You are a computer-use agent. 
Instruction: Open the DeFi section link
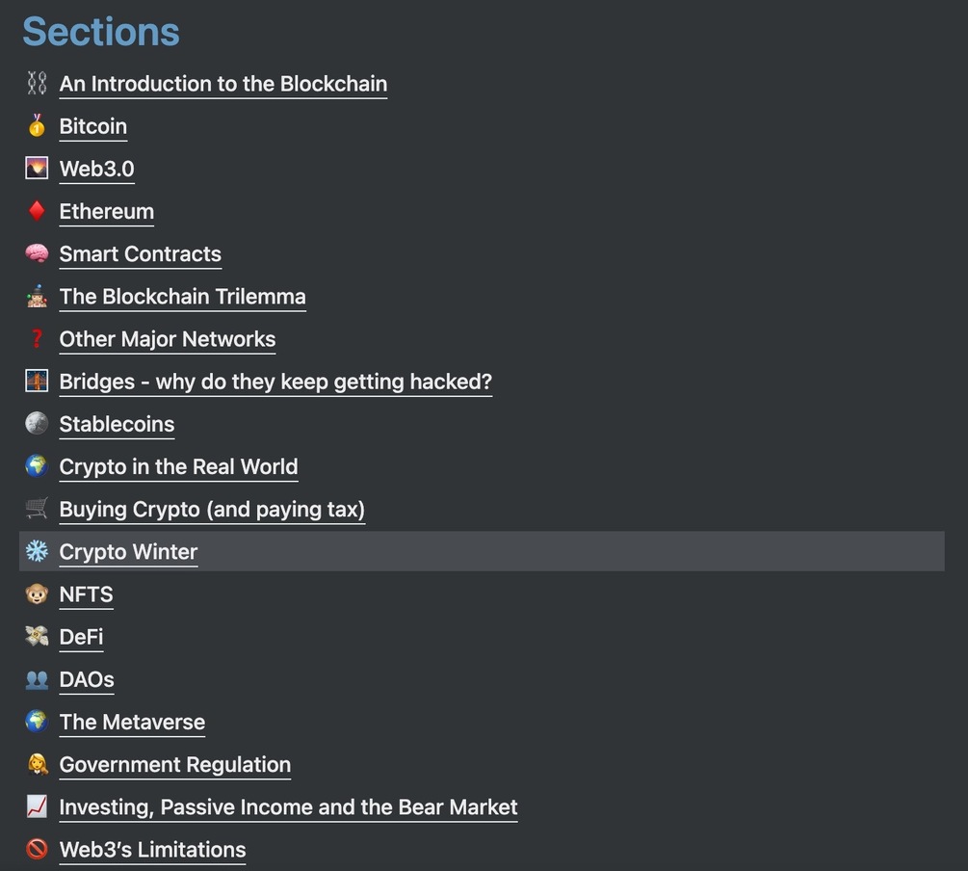click(x=81, y=637)
